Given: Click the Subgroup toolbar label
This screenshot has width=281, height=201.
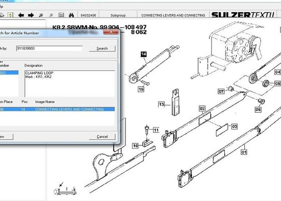Looking at the screenshot, I should click(x=118, y=15).
